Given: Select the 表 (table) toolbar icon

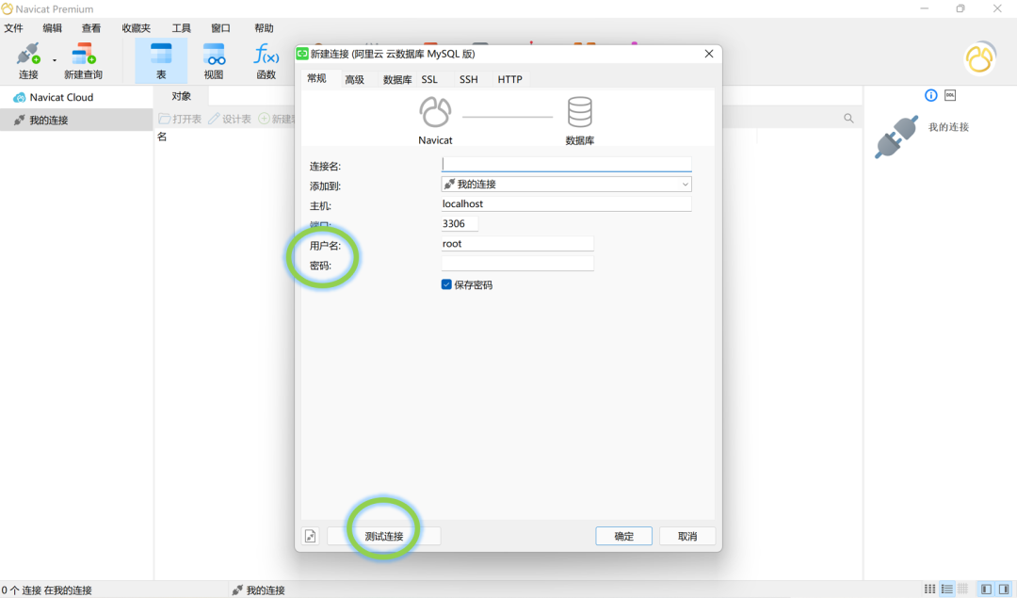Looking at the screenshot, I should click(x=161, y=61).
